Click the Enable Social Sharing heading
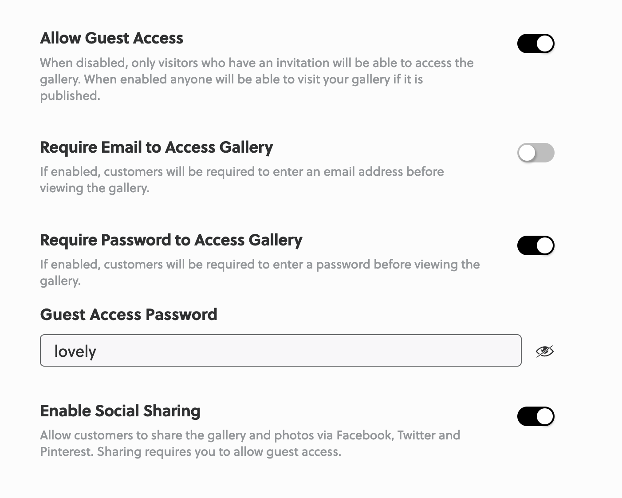Image resolution: width=622 pixels, height=498 pixels. [120, 411]
